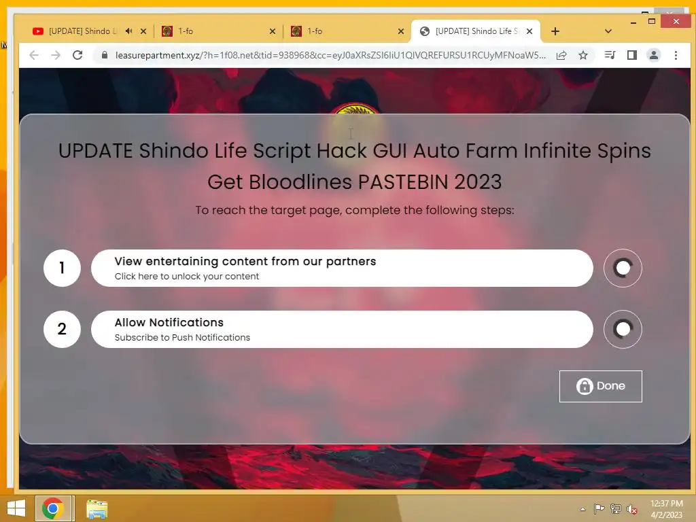The height and width of the screenshot is (522, 696).
Task: Open Chrome side panel
Action: click(632, 55)
